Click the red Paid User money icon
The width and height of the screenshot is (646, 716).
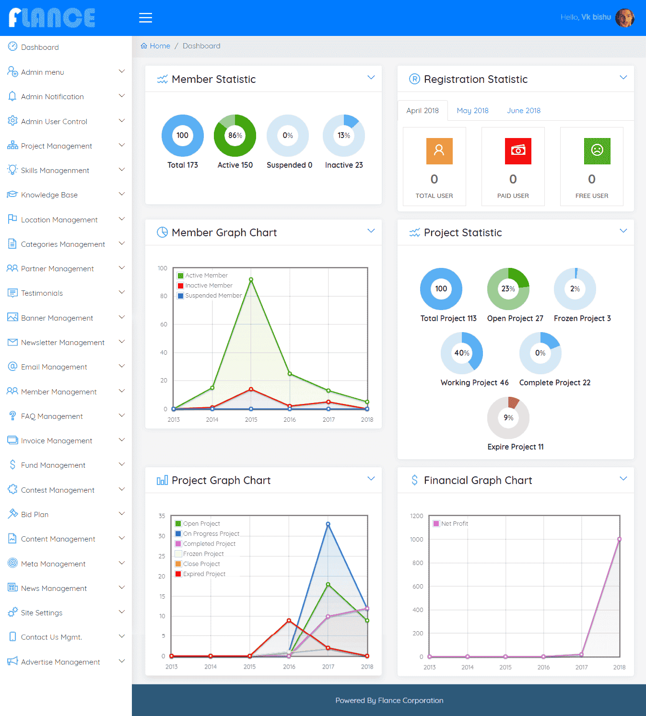click(x=518, y=151)
